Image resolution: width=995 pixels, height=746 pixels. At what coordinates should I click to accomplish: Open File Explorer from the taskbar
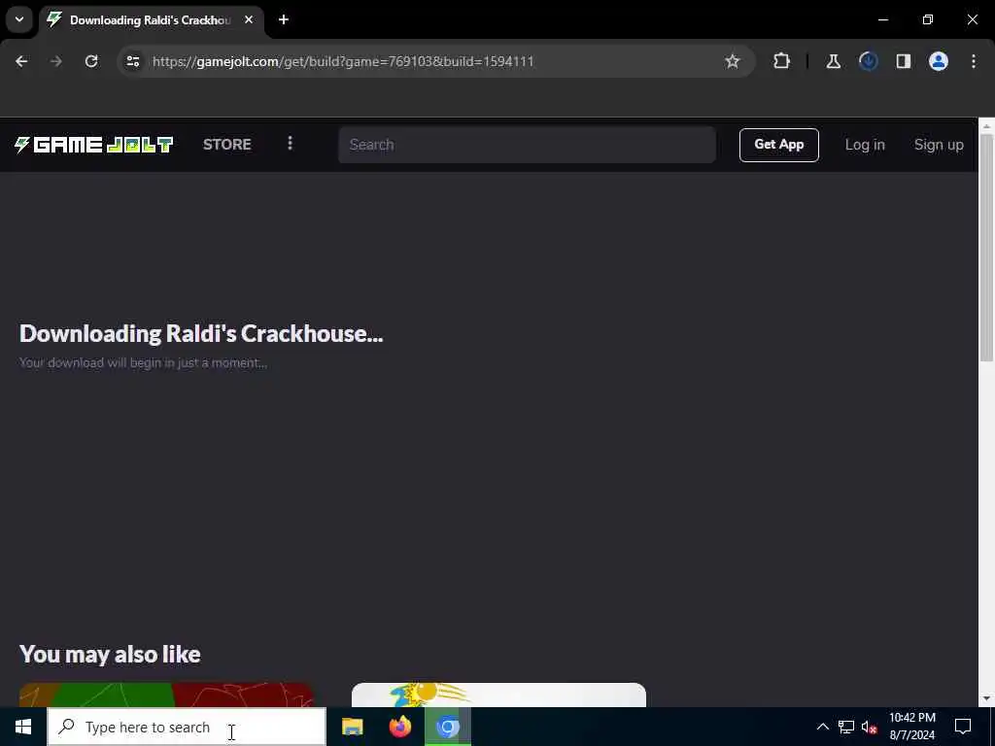(x=352, y=727)
